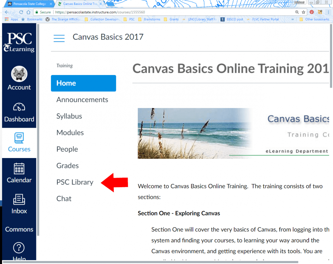Open Announcements in course navigation
This screenshot has height=264, width=333.
[x=82, y=100]
